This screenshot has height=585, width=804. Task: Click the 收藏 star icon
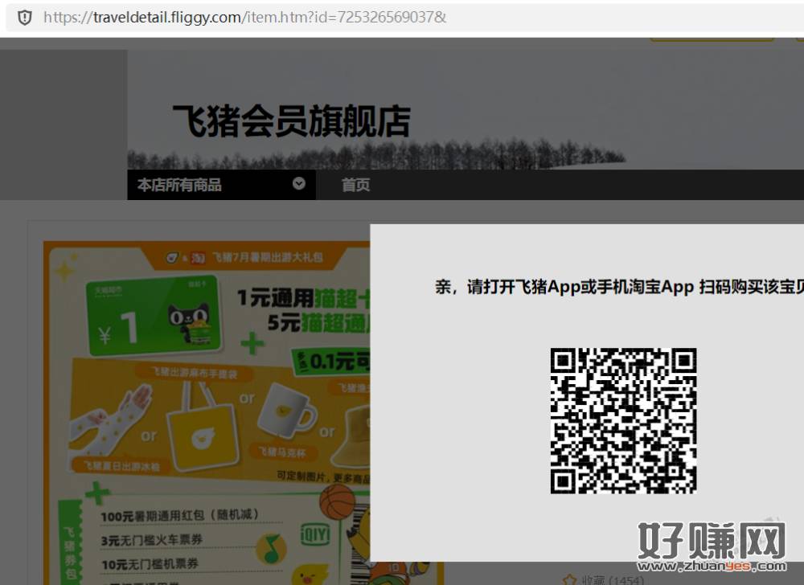pyautogui.click(x=569, y=579)
